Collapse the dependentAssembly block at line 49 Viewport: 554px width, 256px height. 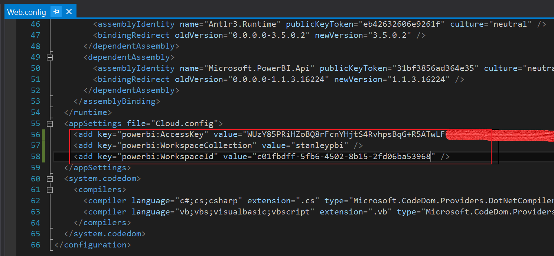pyautogui.click(x=50, y=57)
